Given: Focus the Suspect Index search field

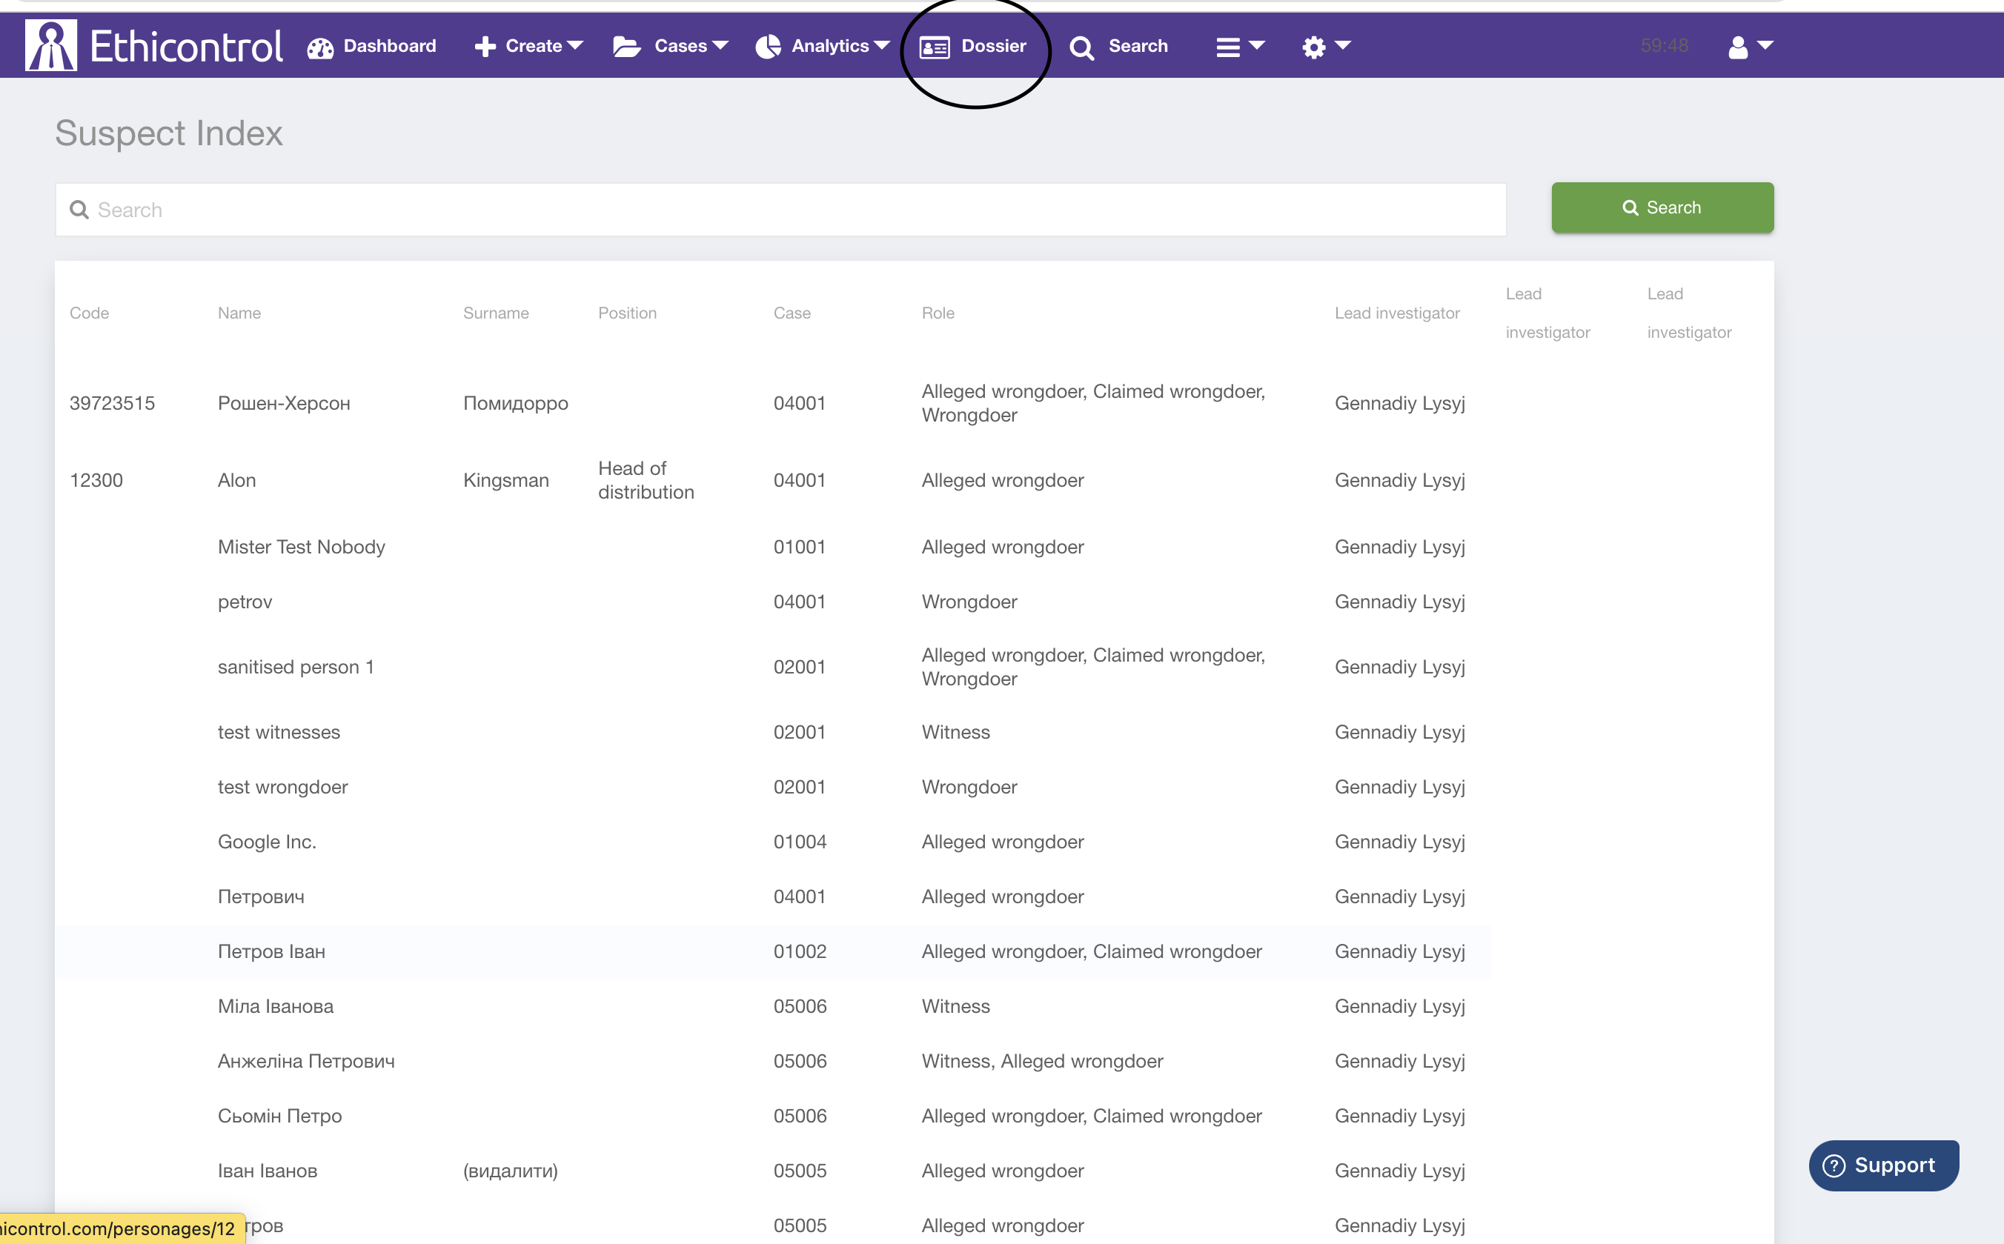Looking at the screenshot, I should pyautogui.click(x=780, y=210).
